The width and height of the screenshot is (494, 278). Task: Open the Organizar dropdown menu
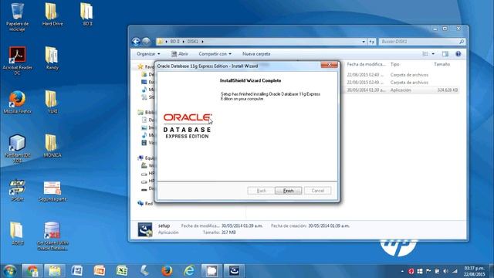pos(148,54)
